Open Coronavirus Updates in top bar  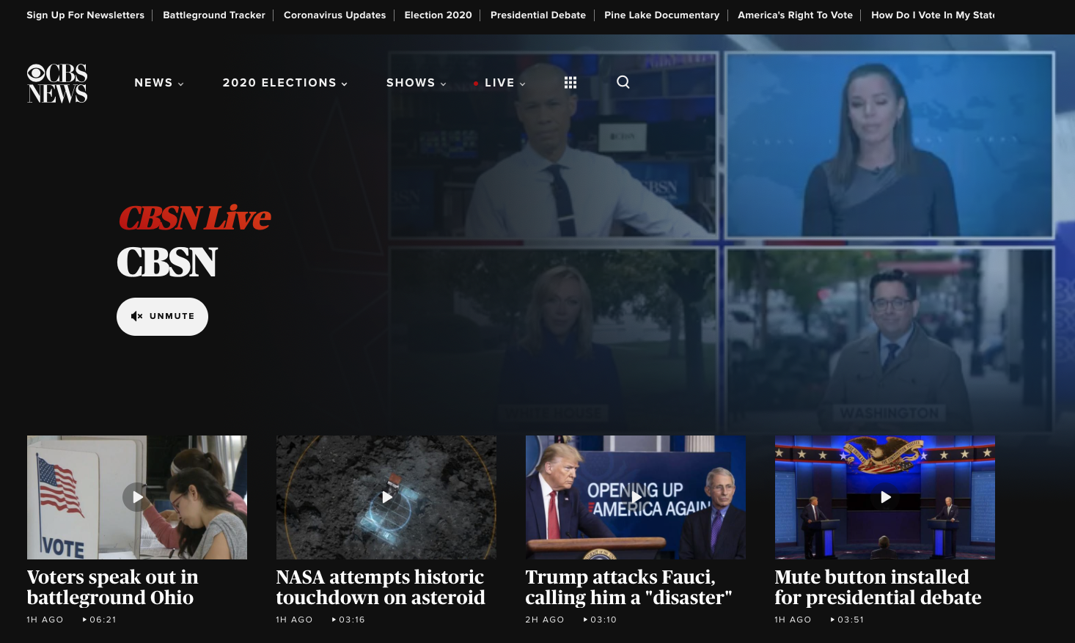(x=334, y=15)
